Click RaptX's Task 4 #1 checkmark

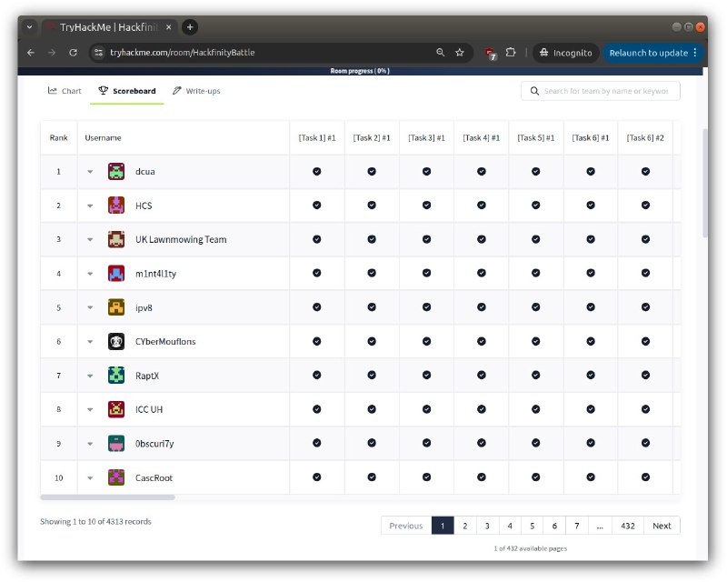point(482,375)
